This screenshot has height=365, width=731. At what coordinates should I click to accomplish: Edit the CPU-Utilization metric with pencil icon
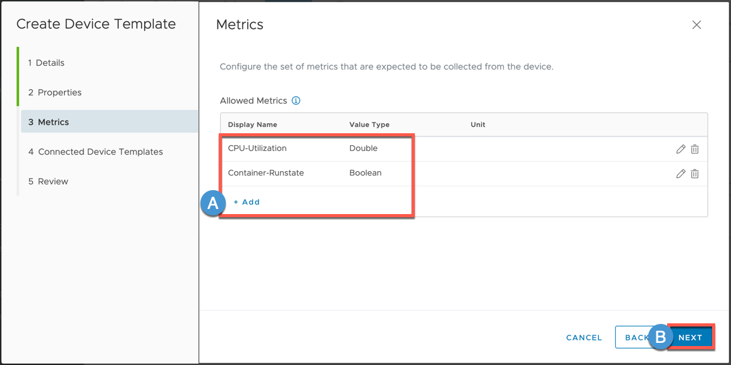[x=680, y=149]
